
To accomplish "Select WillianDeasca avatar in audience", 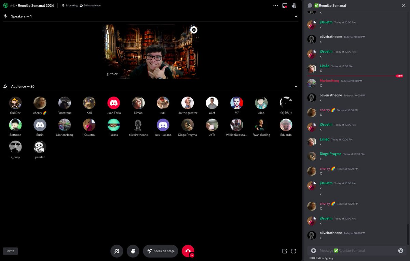I will point(237,125).
